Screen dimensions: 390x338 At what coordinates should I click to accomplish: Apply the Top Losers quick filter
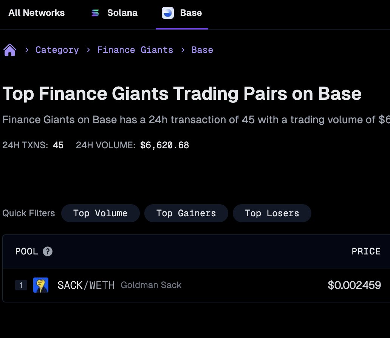272,213
